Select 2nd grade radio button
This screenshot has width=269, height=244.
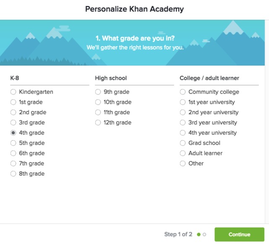[x=13, y=113]
